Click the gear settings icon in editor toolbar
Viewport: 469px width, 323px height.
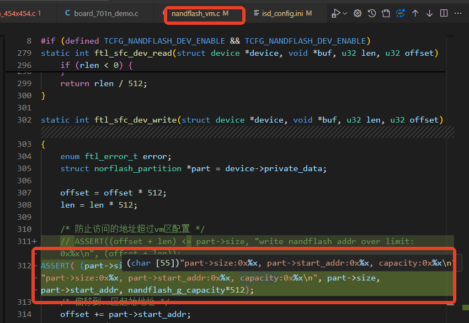[358, 13]
